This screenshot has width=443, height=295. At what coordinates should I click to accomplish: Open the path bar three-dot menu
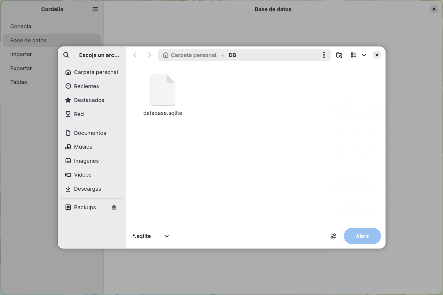(324, 55)
